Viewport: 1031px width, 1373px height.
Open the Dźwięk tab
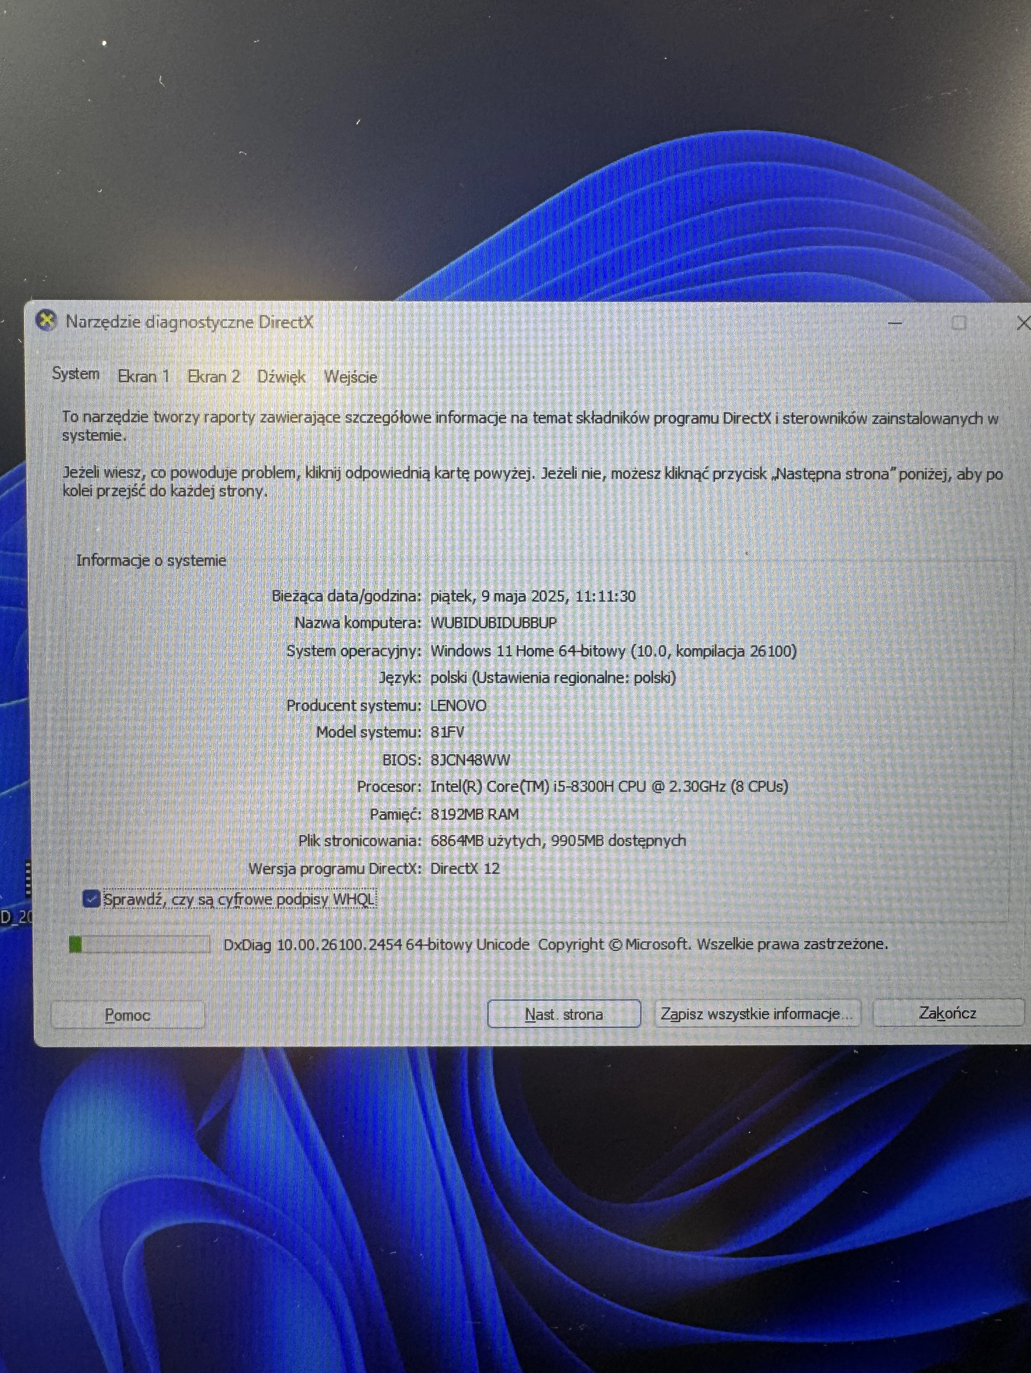[x=281, y=377]
